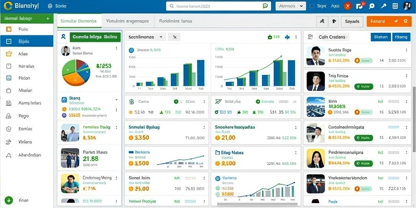Toggle green Sianata indicator in Stialyba card
416x208 pixels.
[x=258, y=101]
